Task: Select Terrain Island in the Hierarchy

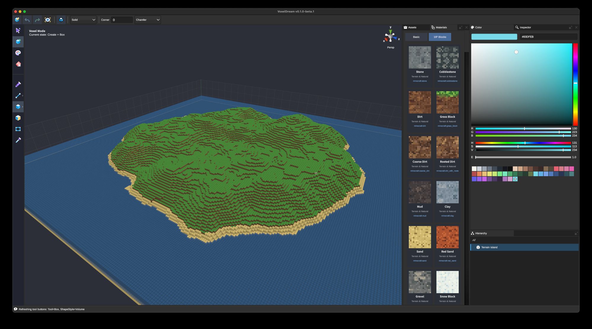Action: point(524,247)
